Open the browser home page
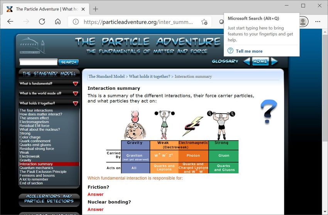The height and width of the screenshot is (215, 328). point(58,22)
